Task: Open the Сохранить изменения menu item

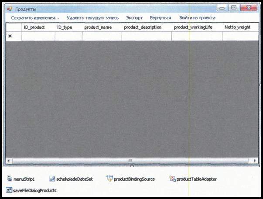Action: pyautogui.click(x=35, y=18)
